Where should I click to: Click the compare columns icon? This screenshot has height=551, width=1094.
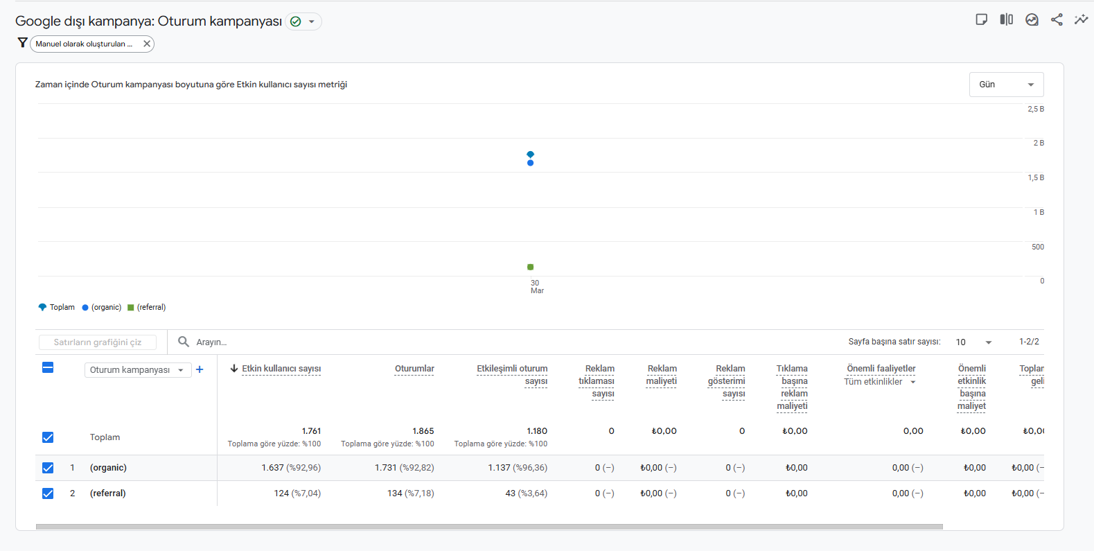(1007, 19)
